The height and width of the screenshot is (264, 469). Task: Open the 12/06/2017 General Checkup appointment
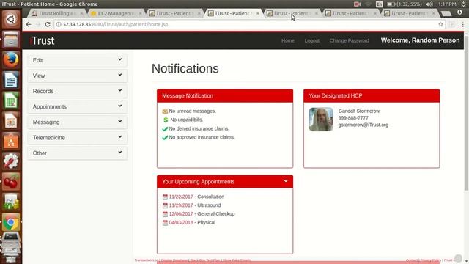coord(181,213)
